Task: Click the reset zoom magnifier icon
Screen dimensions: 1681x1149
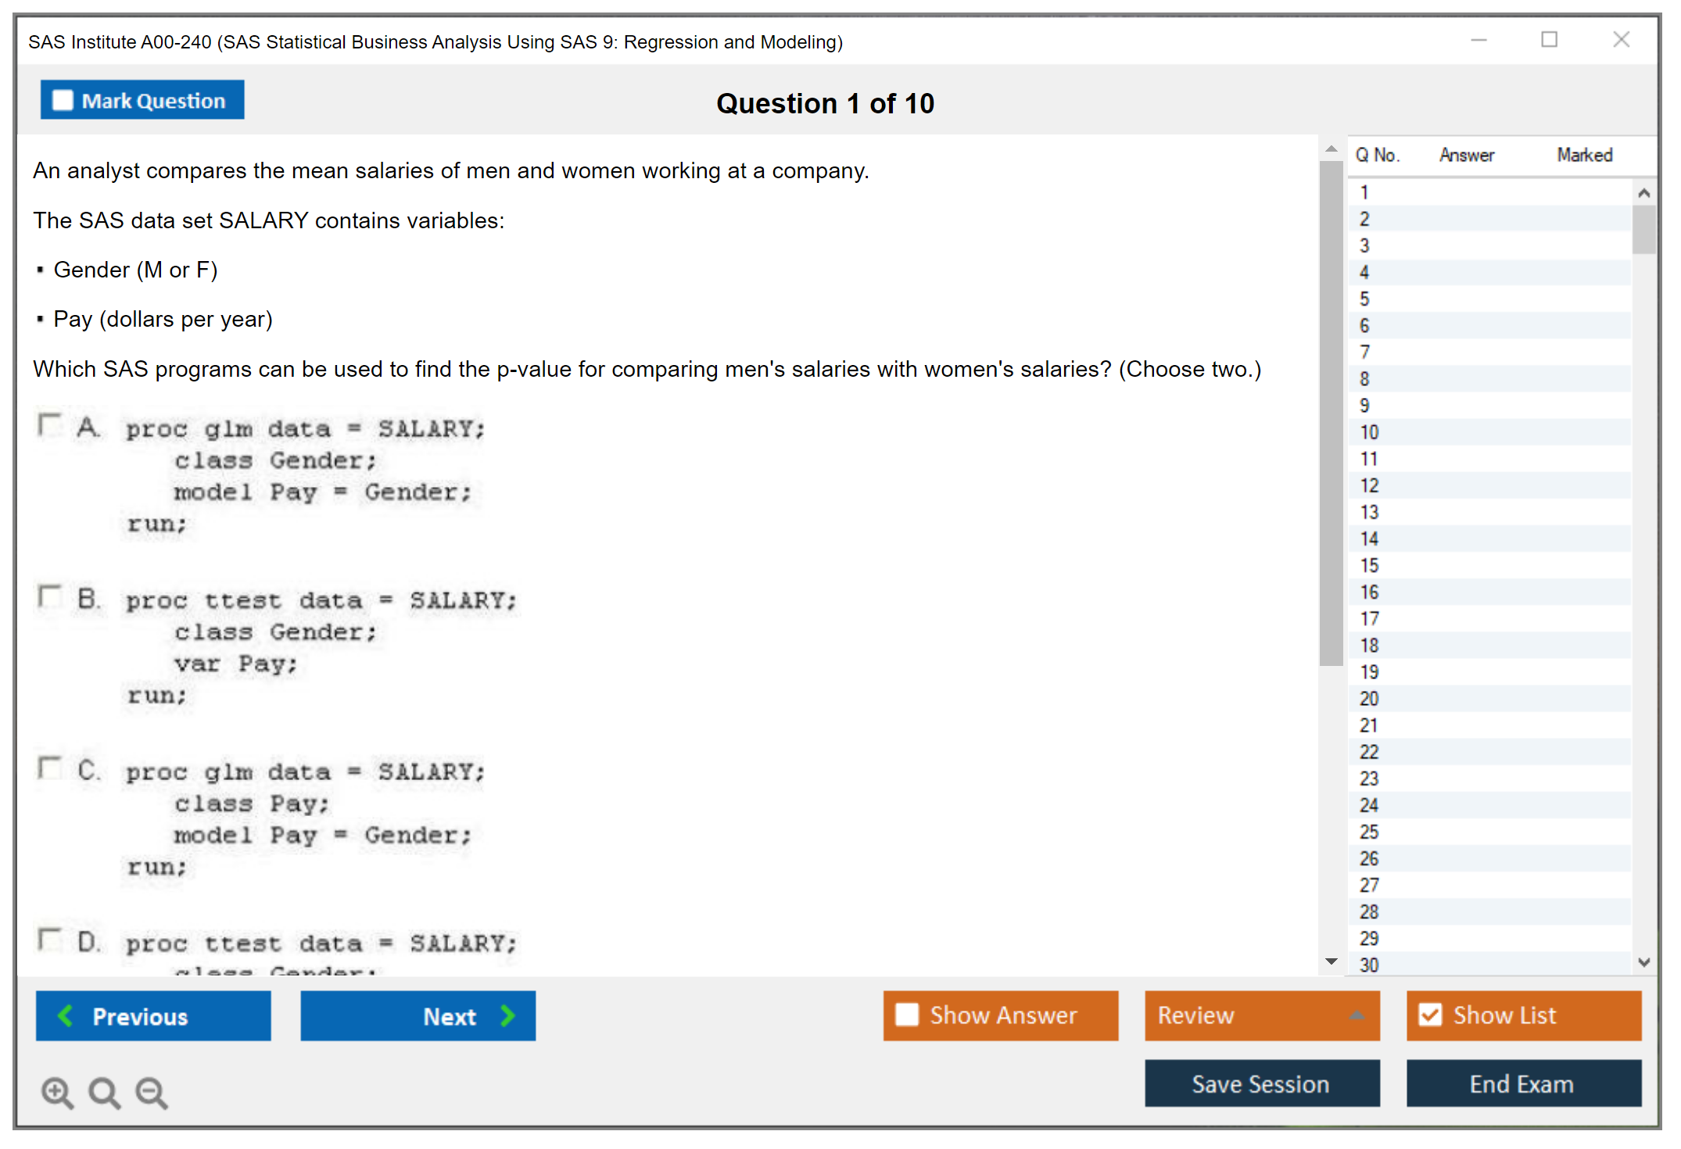Action: (x=104, y=1092)
